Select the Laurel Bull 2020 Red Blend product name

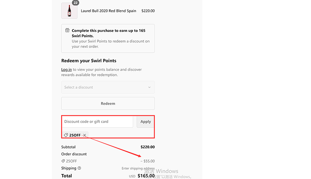pos(108,11)
